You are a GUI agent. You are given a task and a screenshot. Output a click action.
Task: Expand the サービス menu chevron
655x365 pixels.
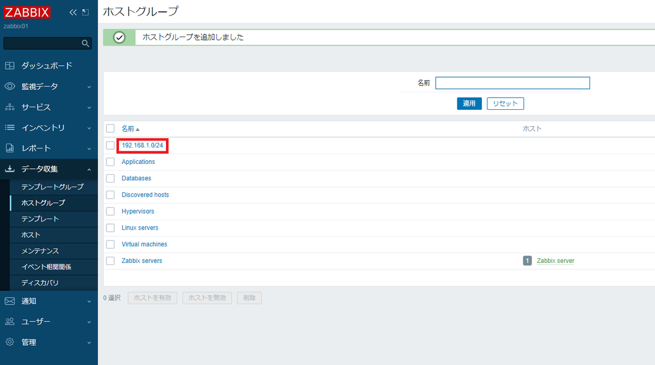point(89,108)
